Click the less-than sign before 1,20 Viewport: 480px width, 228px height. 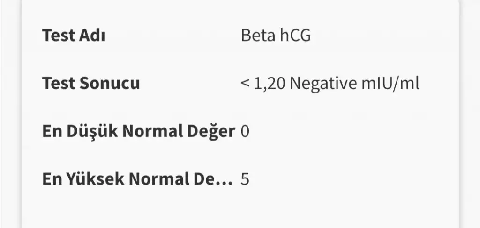(x=245, y=84)
